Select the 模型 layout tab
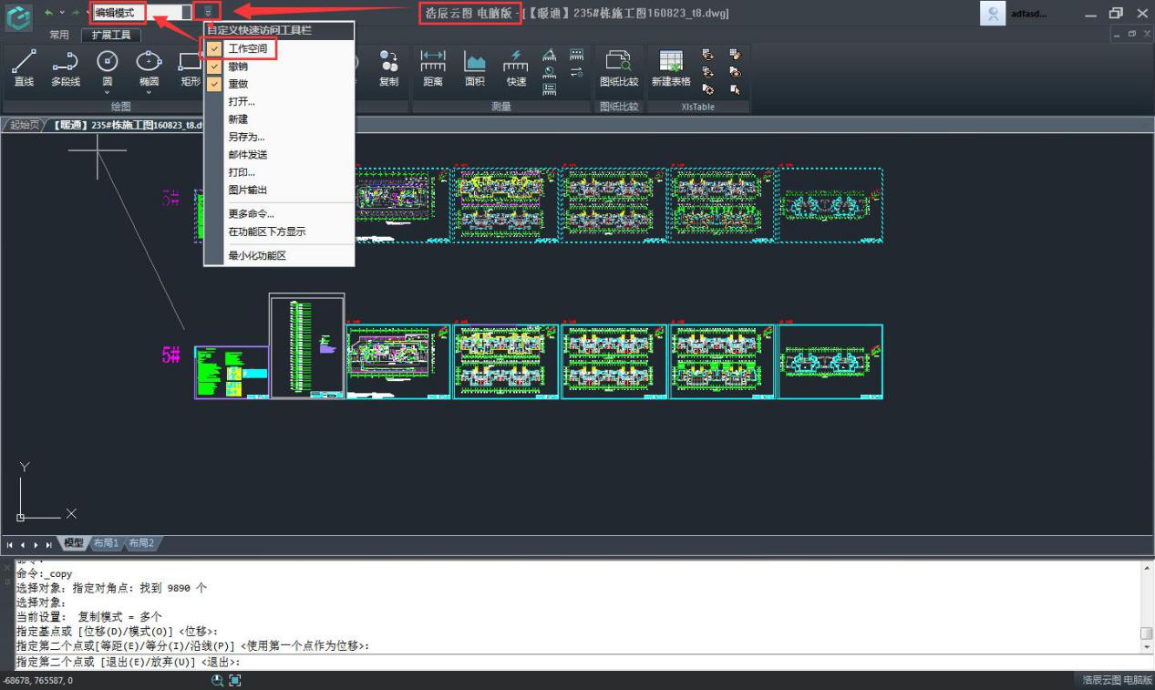 [x=74, y=543]
